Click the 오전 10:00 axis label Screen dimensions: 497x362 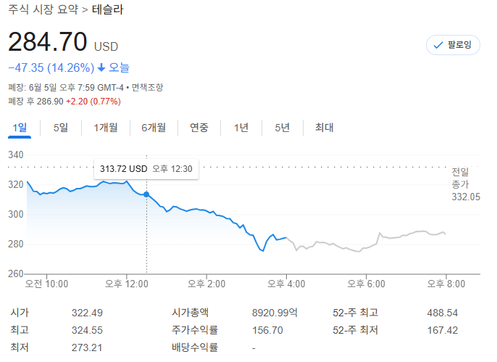(46, 284)
